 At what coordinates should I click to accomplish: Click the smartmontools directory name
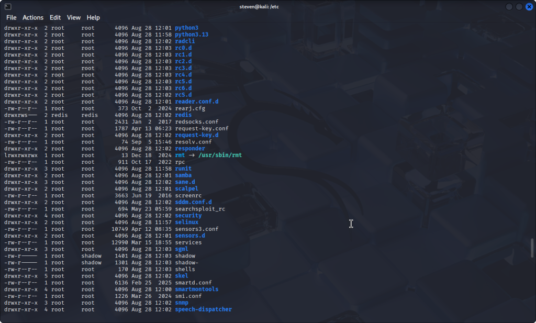tap(196, 289)
